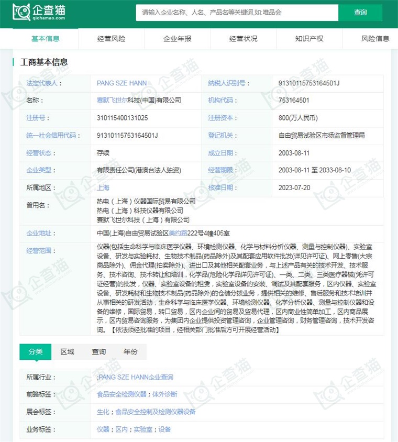398x442 pixels.
Task: Click the 机构代码 label
Action: [x=220, y=101]
